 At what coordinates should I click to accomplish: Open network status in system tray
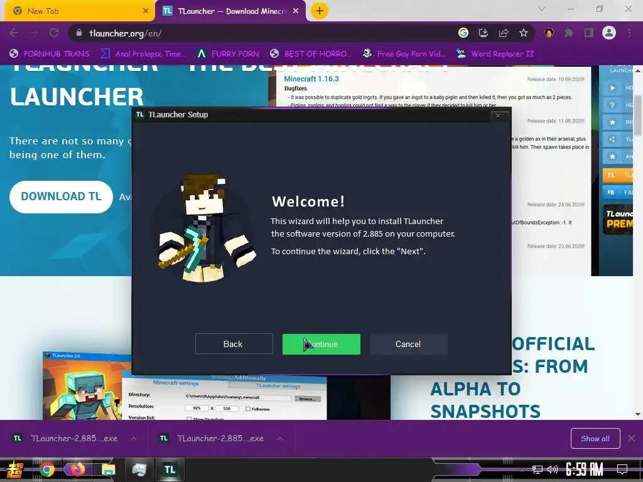(x=538, y=469)
